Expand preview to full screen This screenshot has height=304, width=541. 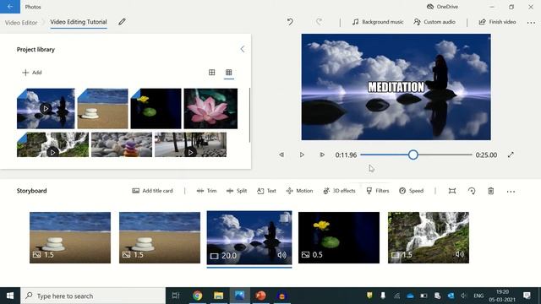pyautogui.click(x=511, y=155)
